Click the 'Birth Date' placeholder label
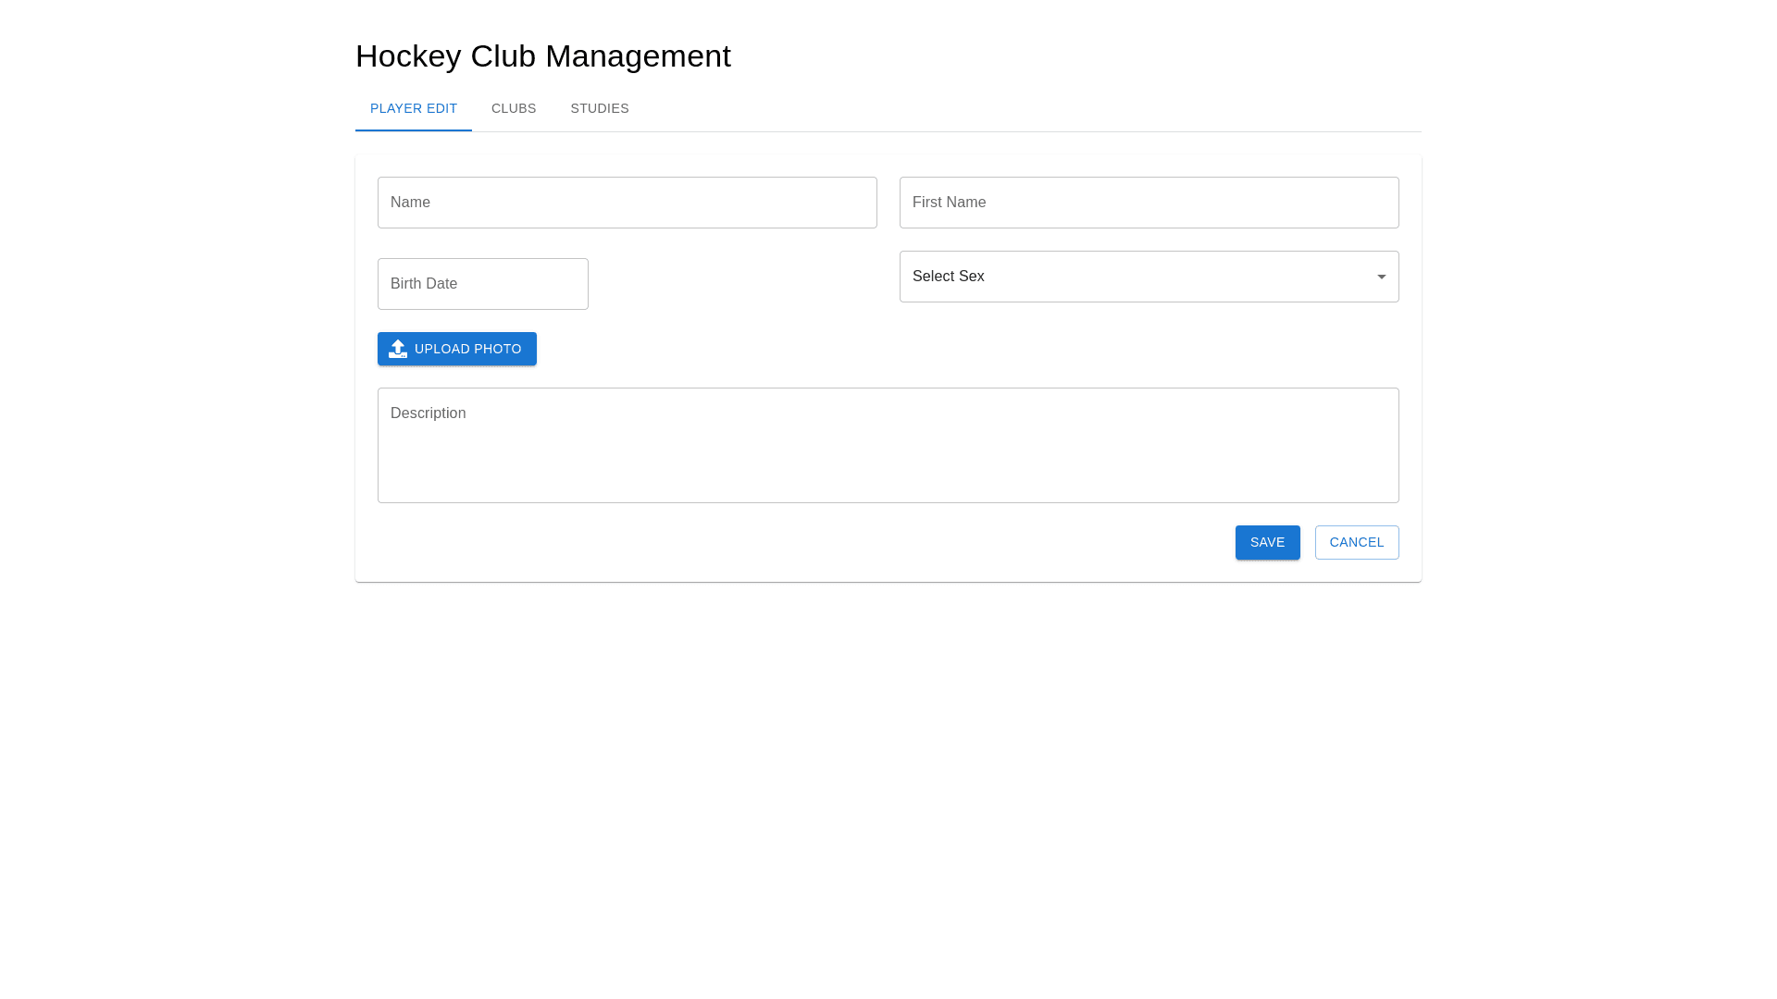This screenshot has width=1777, height=999. point(424,284)
